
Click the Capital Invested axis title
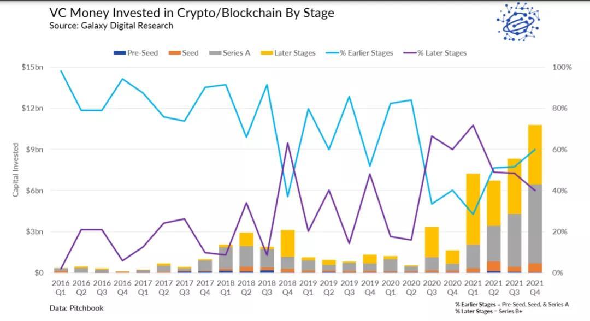(15, 170)
